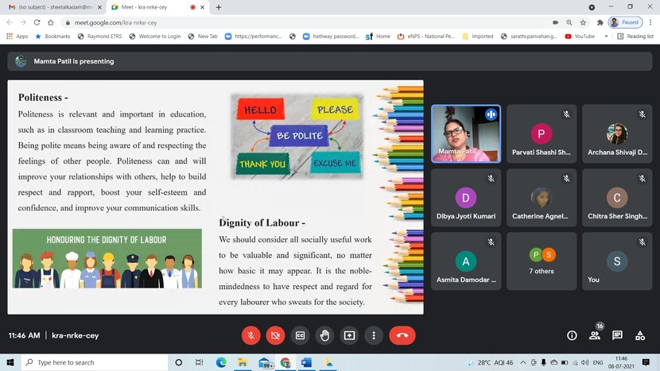Open more options three-dot menu in Meet
The image size is (660, 371).
tap(374, 335)
